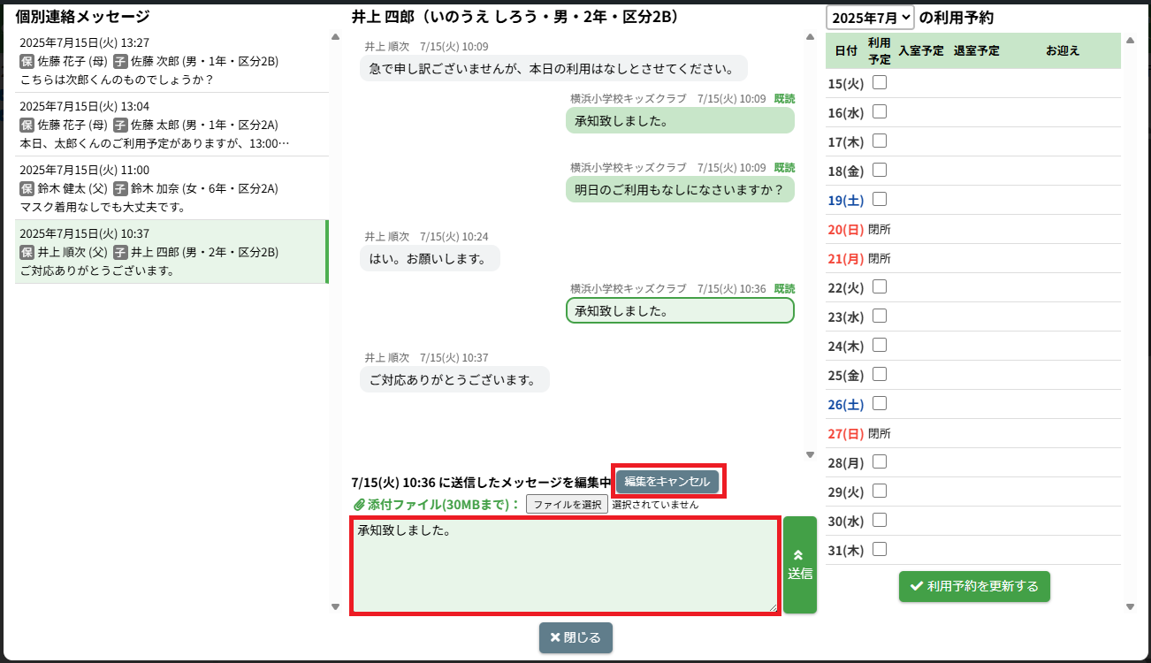Image resolution: width=1151 pixels, height=663 pixels.
Task: Open the 2025年7月 month dropdown
Action: [870, 18]
